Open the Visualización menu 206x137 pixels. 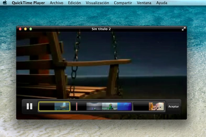[x=97, y=3]
